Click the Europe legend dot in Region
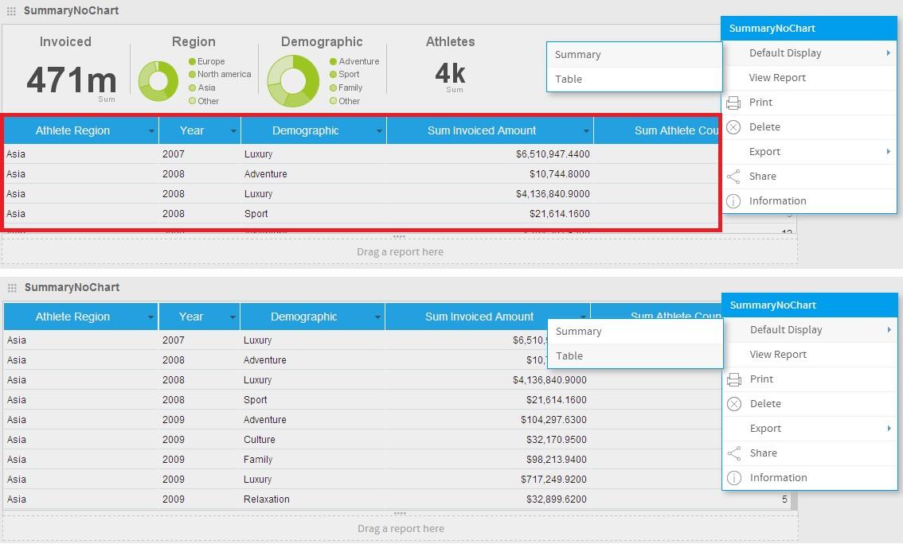This screenshot has width=903, height=544. (193, 61)
